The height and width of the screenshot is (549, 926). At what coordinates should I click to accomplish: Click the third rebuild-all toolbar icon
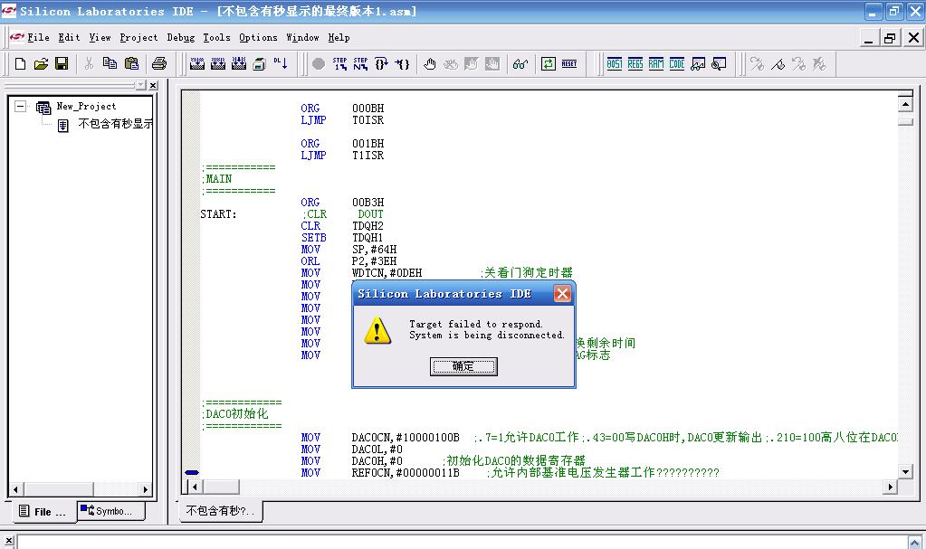(239, 63)
